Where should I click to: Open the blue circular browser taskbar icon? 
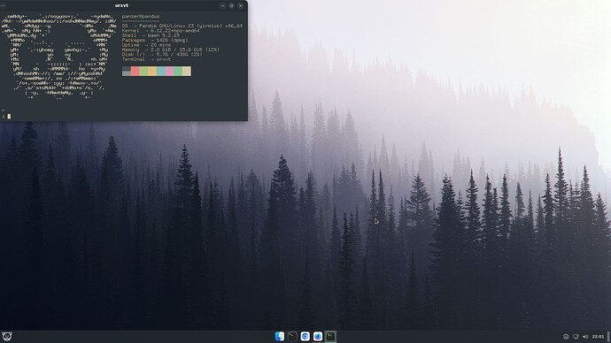[x=305, y=337]
